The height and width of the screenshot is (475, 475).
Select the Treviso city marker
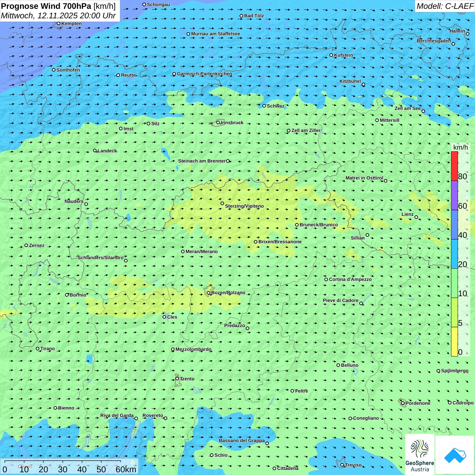pos(342,465)
